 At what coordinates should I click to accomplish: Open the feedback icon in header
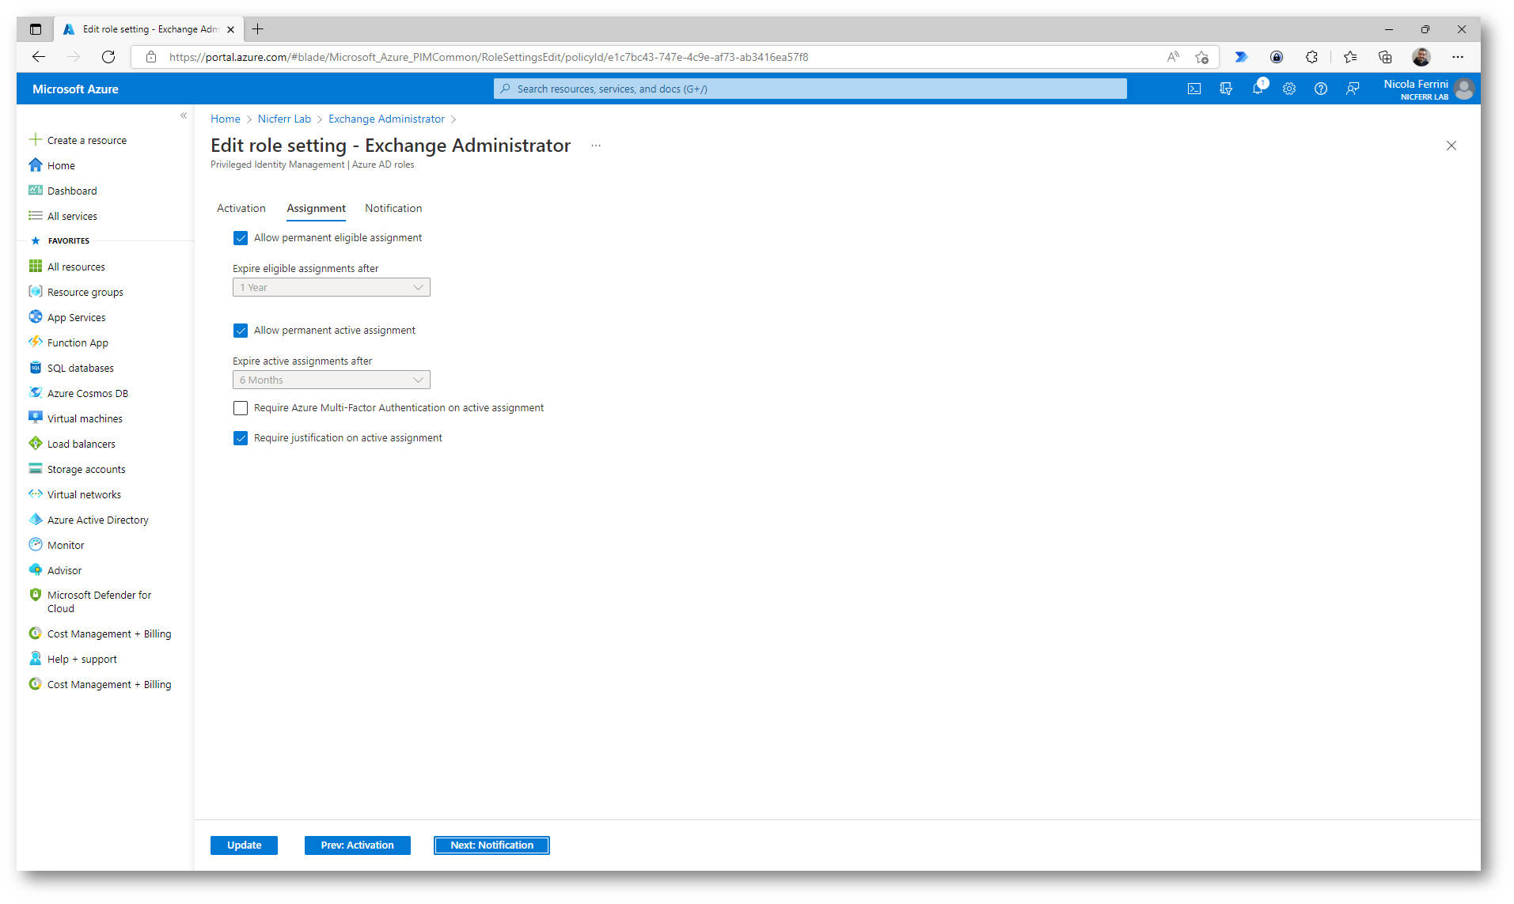pos(1353,89)
